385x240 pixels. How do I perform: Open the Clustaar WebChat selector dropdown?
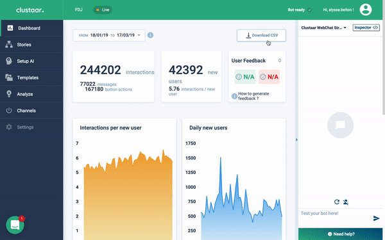(323, 28)
